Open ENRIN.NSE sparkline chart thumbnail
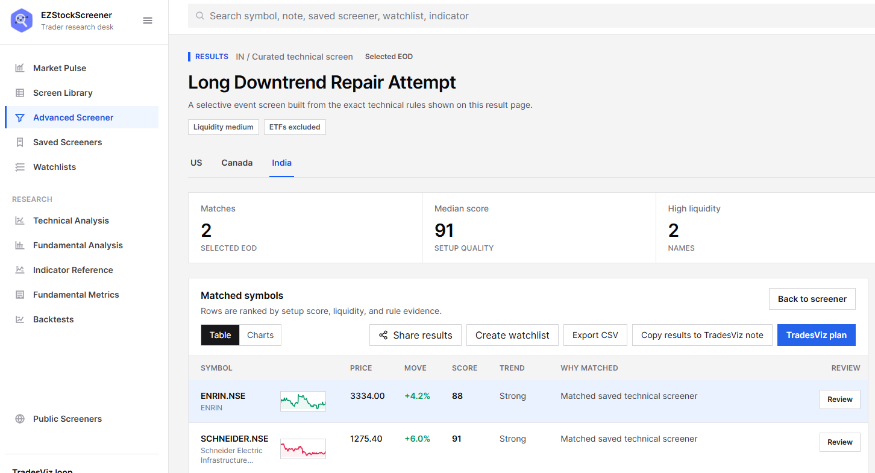The image size is (875, 473). point(303,401)
